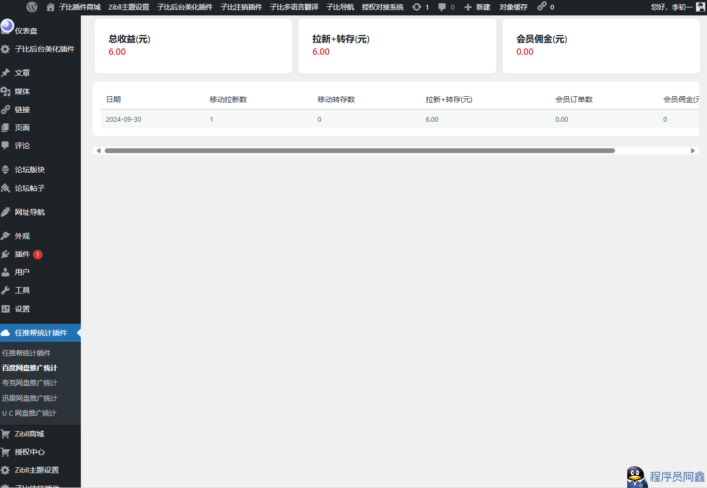707x488 pixels.
Task: Open U C 网盘推广统计 submenu item
Action: click(x=29, y=413)
